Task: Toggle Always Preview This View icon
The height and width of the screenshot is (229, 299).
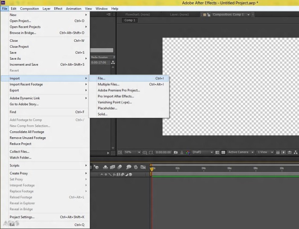Action: (120, 152)
